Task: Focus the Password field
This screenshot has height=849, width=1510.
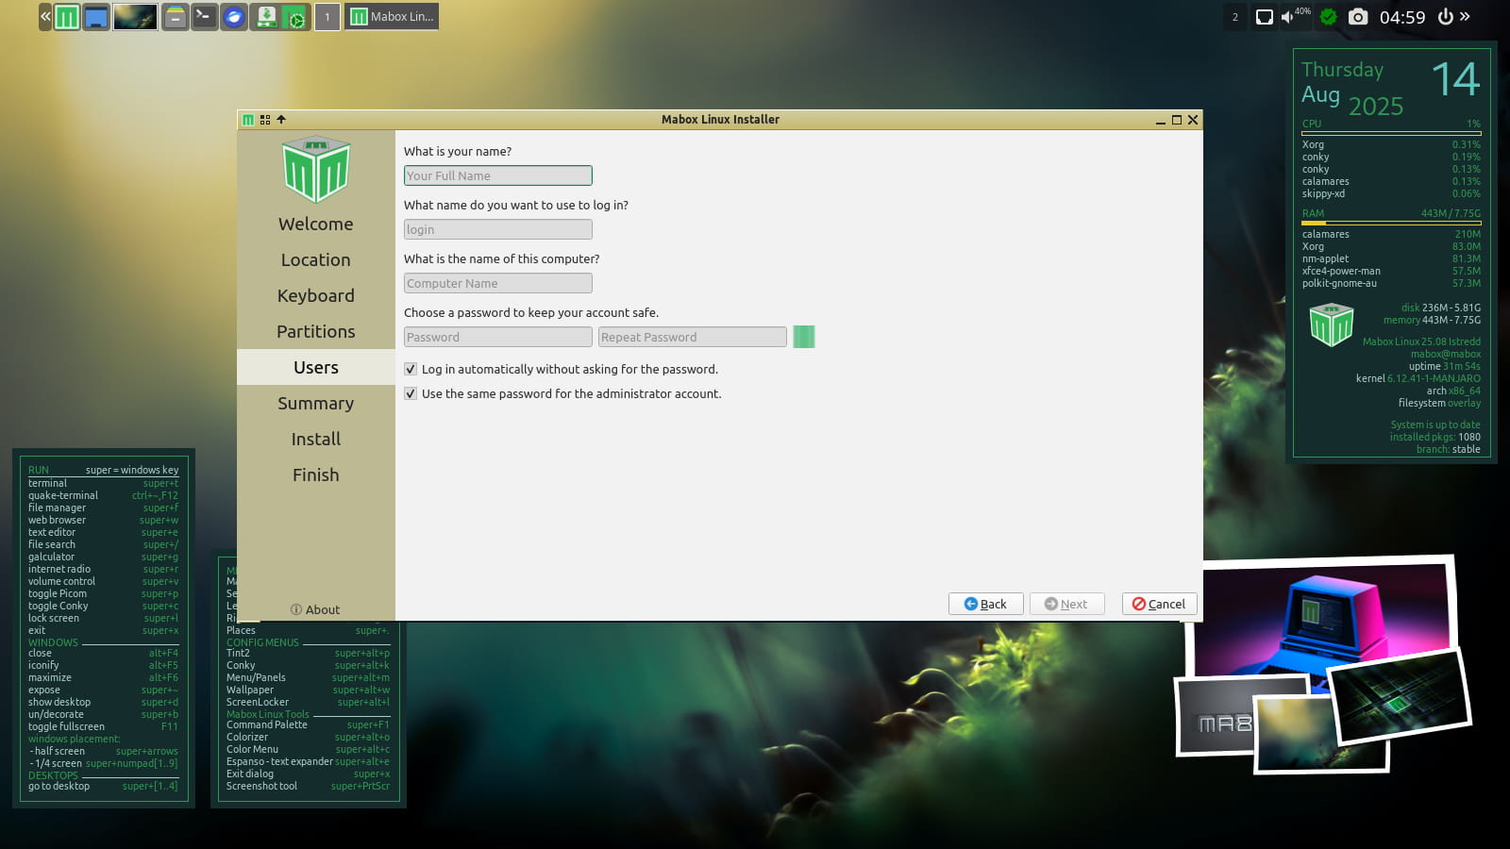Action: pyautogui.click(x=498, y=337)
